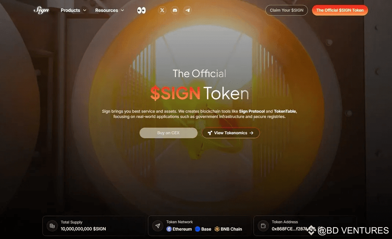
Task: Click the Sign logo in header
Action: tap(41, 10)
